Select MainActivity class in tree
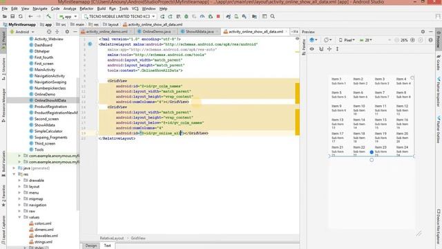 coord(44,70)
